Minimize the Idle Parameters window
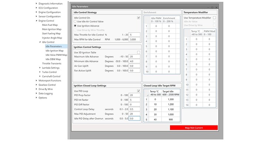255x143 pixels. point(208,7)
